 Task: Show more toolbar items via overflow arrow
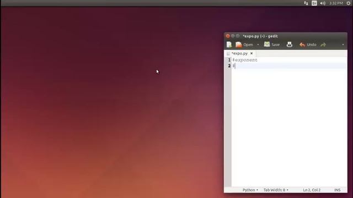click(x=343, y=45)
